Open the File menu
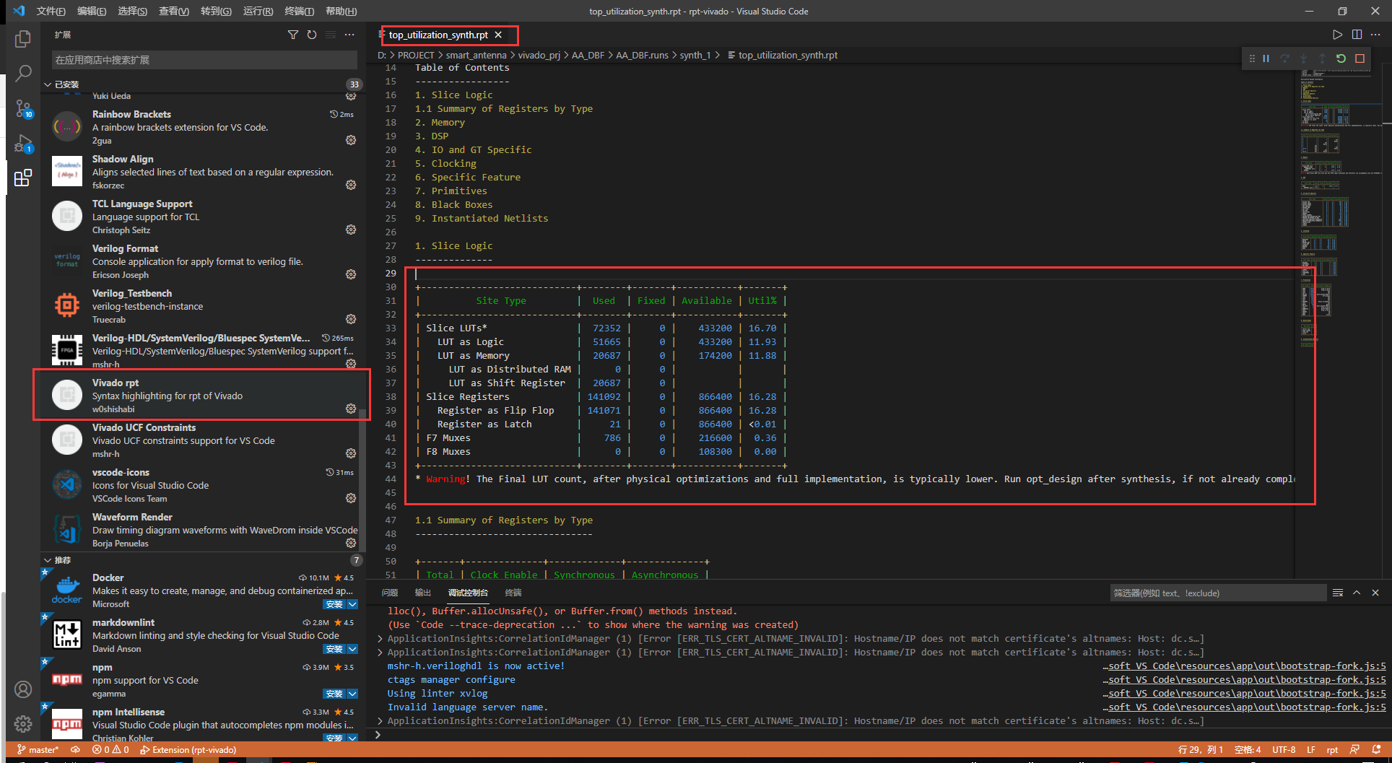1392x763 pixels. [51, 11]
